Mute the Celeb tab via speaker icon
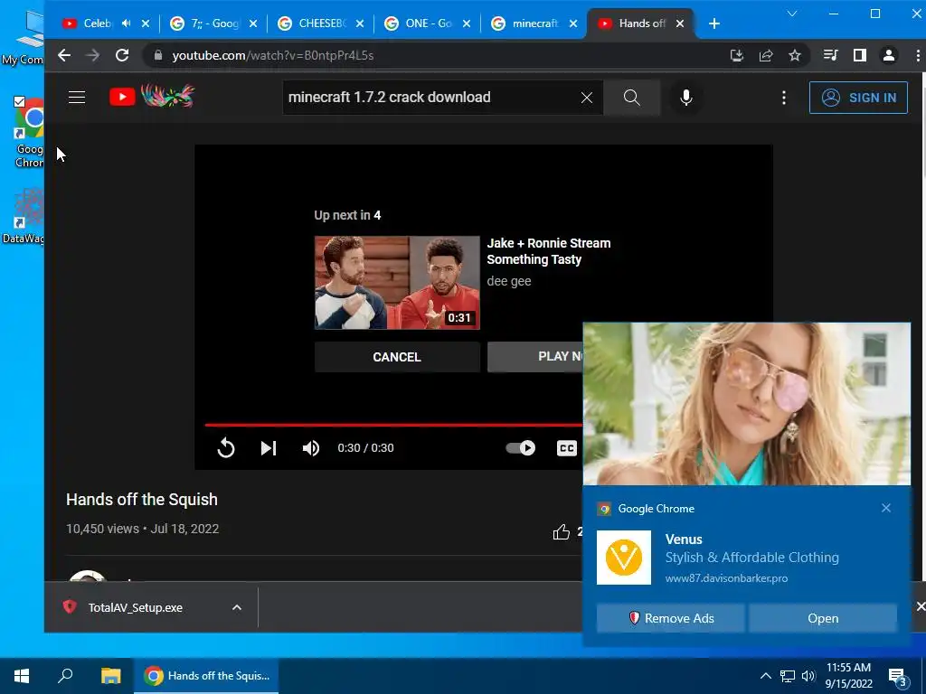 126,23
